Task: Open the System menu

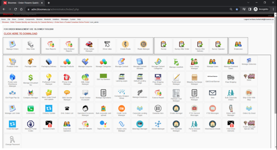Action: pyautogui.click(x=73, y=19)
